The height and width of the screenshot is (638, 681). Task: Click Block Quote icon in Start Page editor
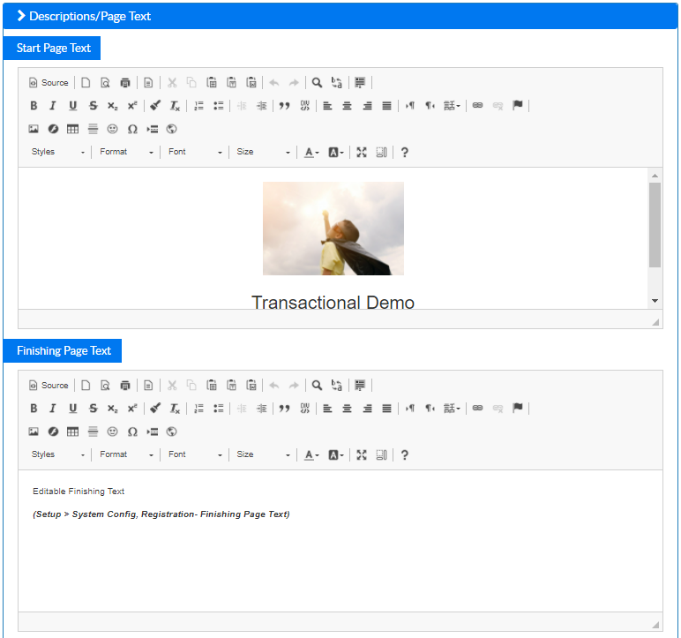click(284, 106)
